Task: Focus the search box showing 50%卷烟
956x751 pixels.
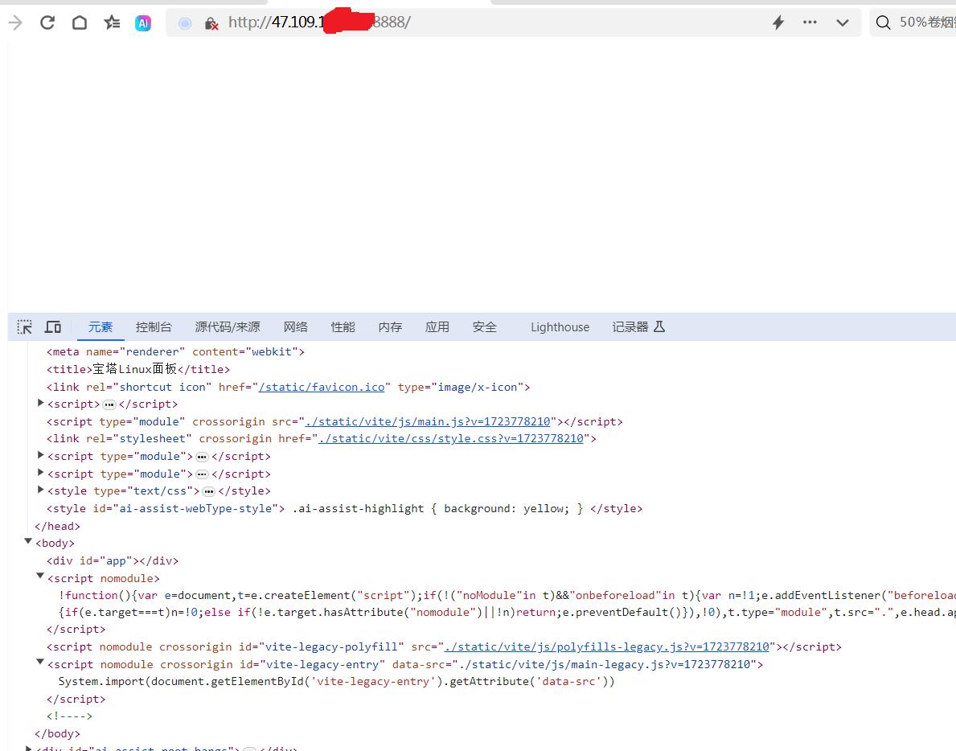Action: [913, 23]
